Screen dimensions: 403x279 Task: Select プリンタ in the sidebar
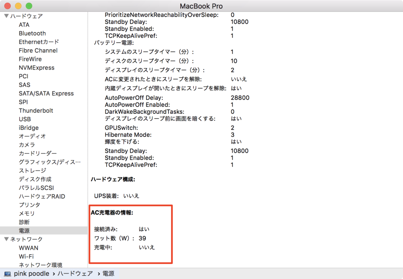pyautogui.click(x=30, y=205)
